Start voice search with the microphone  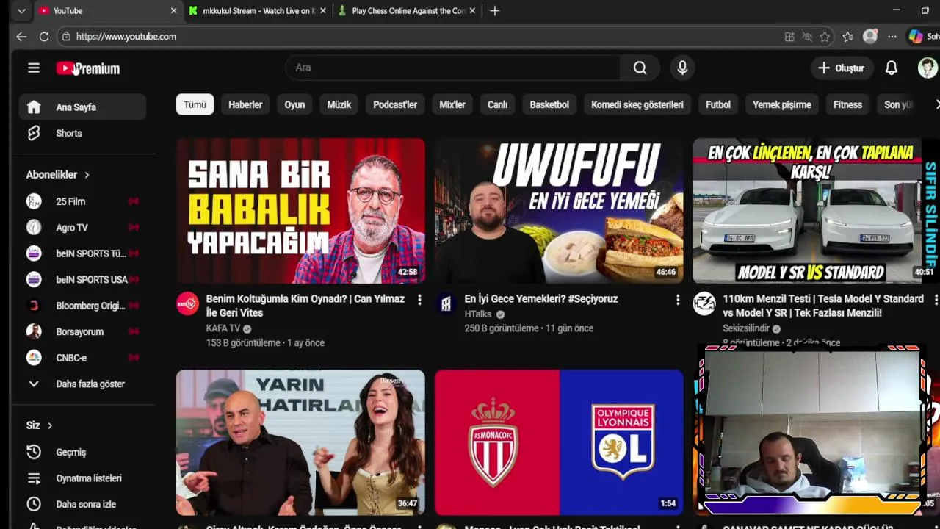pyautogui.click(x=682, y=68)
